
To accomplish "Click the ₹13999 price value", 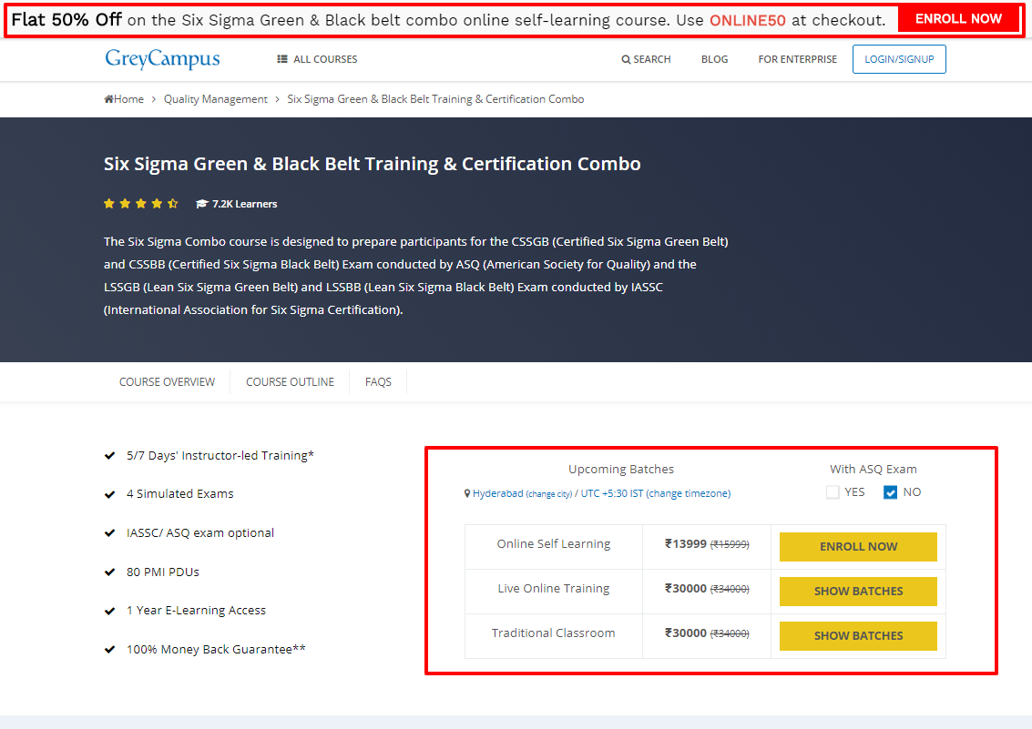I will [x=686, y=544].
